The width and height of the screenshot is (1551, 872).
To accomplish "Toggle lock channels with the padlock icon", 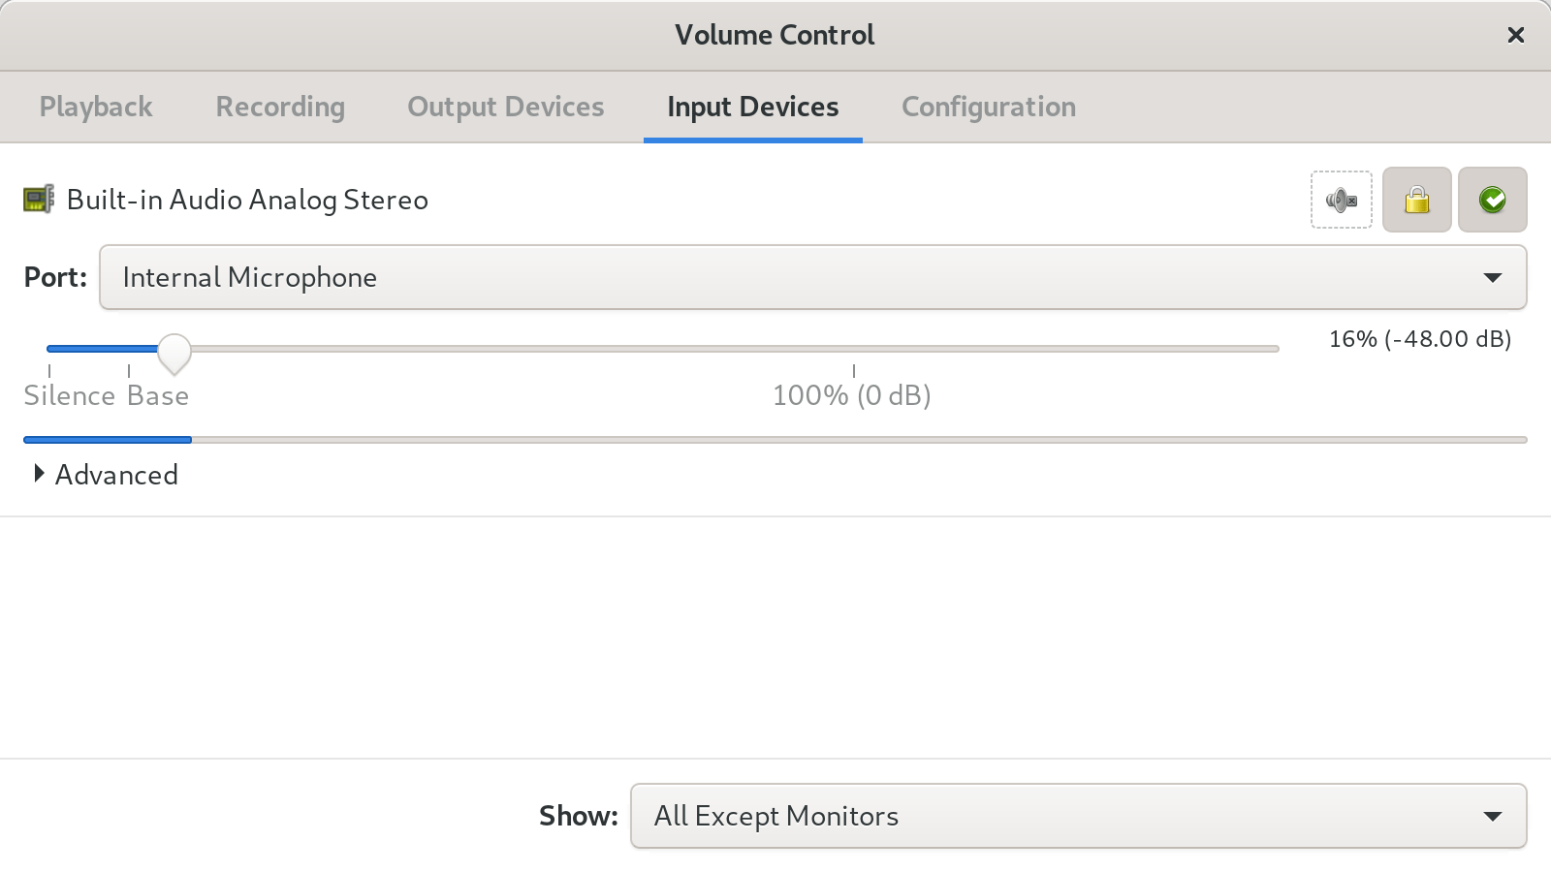I will (1416, 200).
